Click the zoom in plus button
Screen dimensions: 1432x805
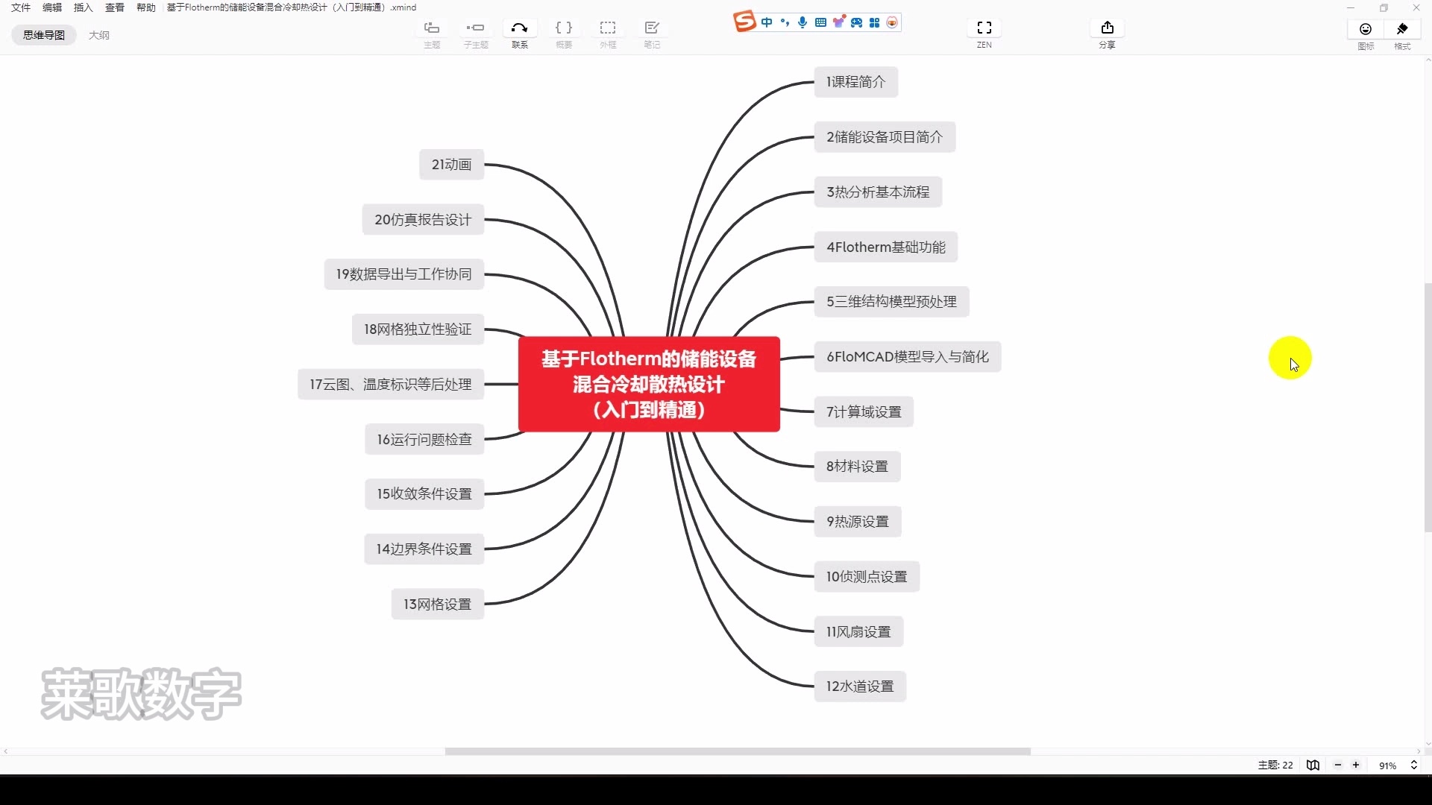[x=1356, y=765]
